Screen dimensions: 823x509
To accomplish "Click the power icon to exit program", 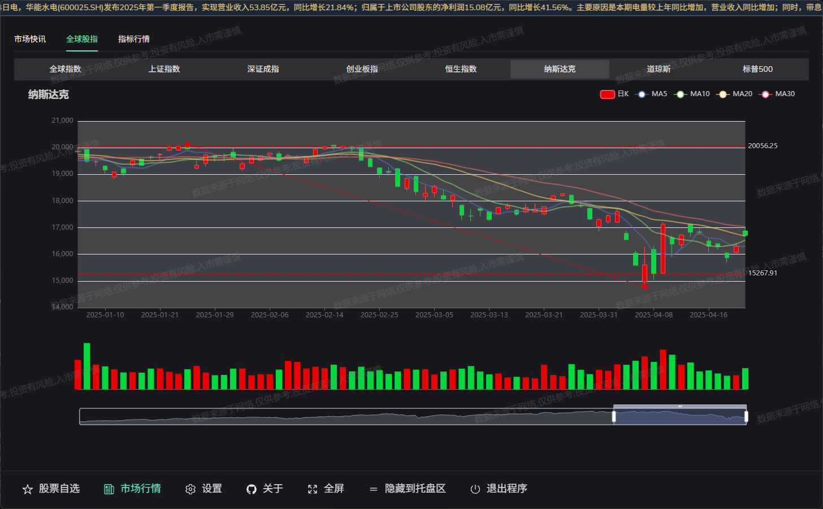I will coord(475,489).
